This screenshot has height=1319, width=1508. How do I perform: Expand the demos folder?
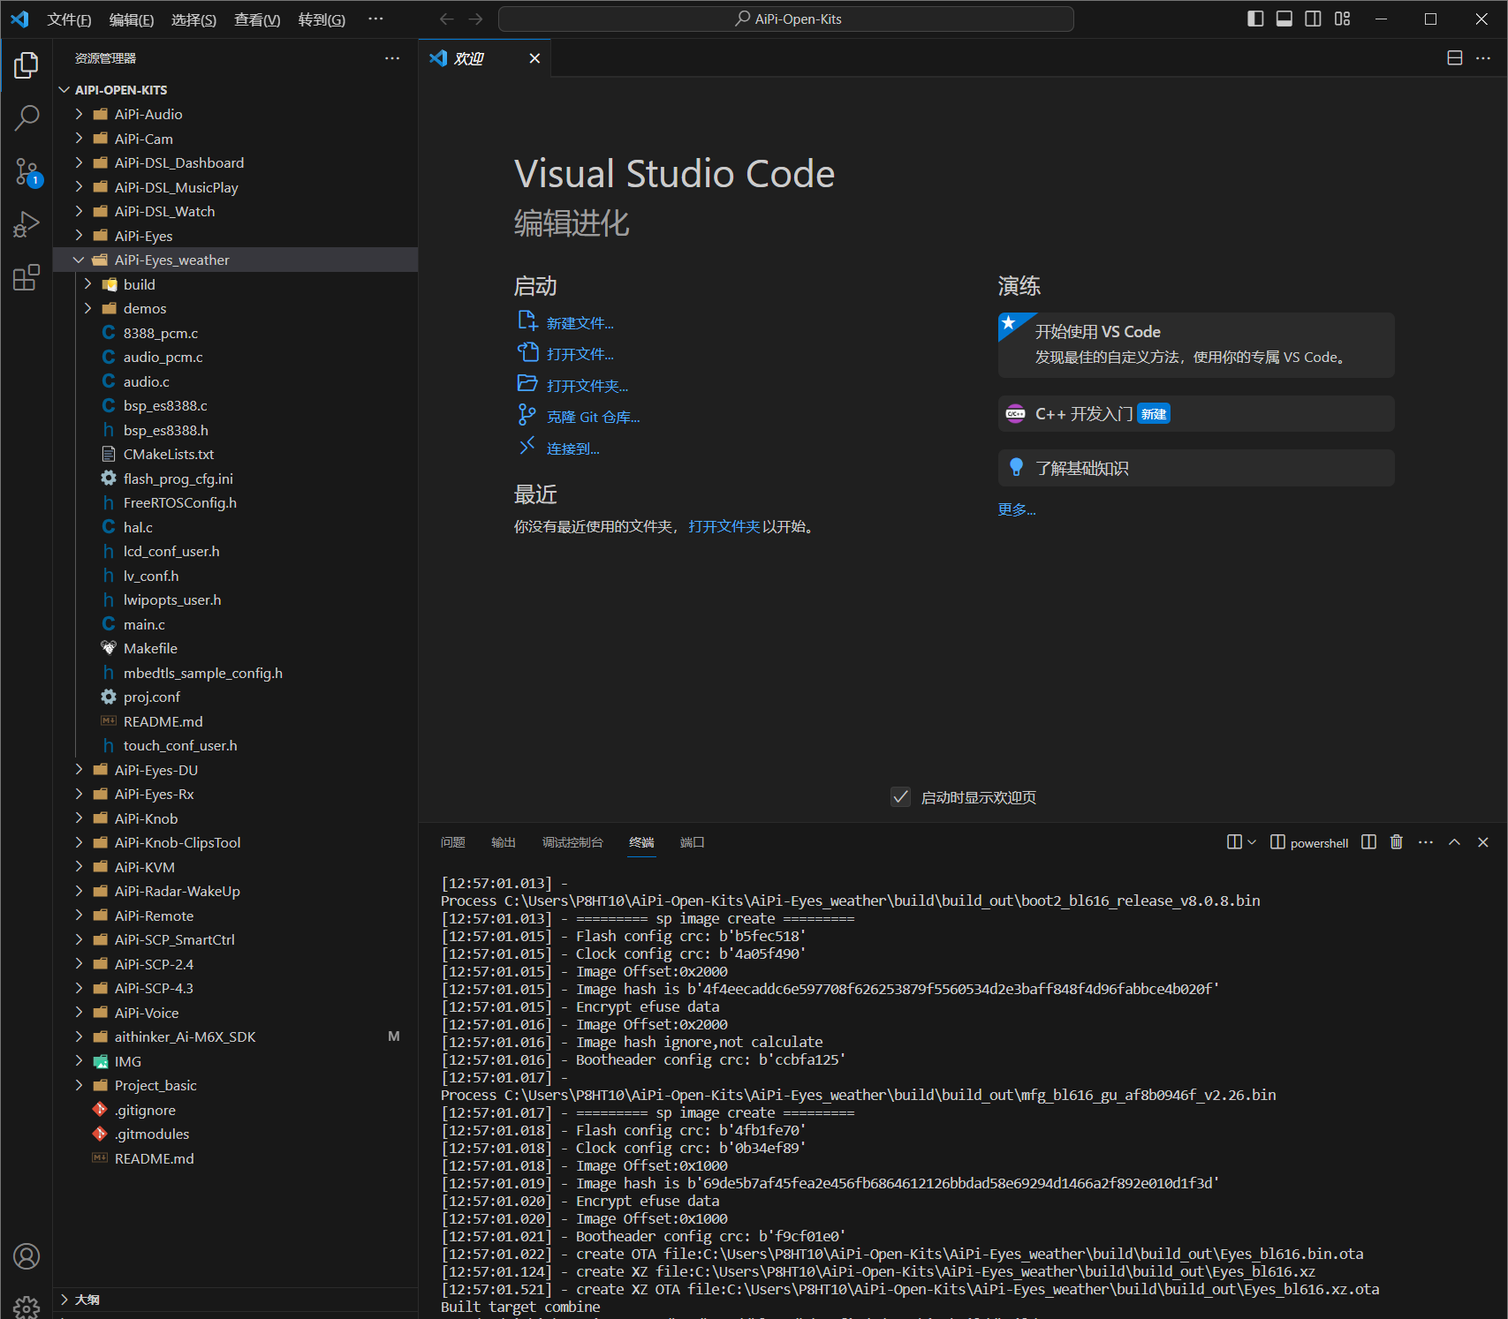(235, 308)
